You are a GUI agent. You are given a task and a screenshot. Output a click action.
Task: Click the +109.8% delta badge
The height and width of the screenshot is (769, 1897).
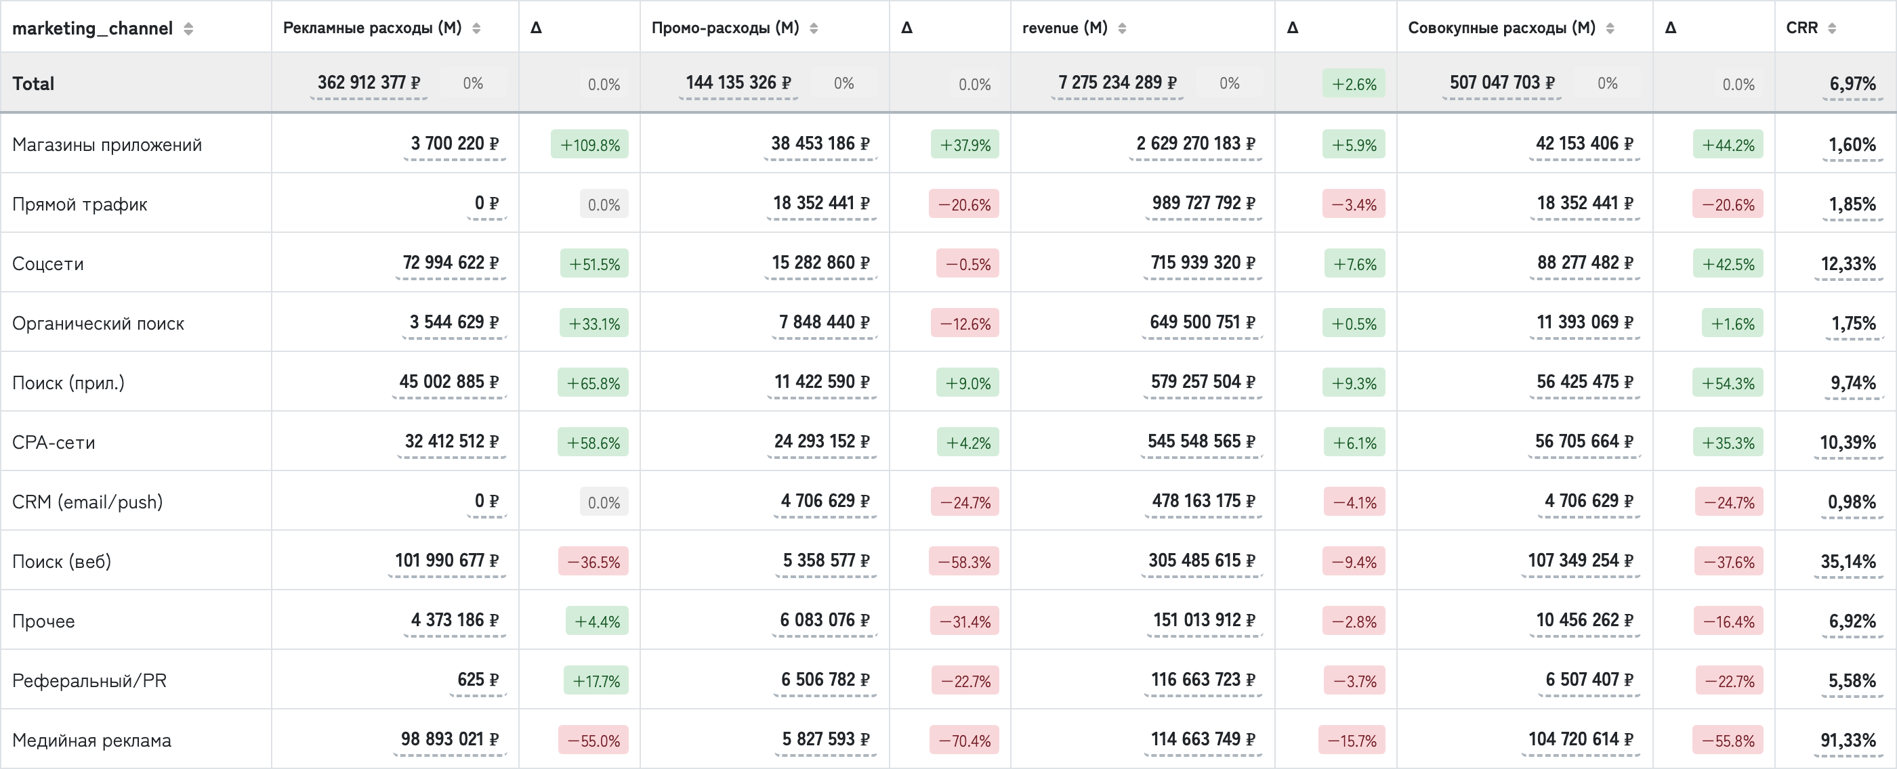click(590, 145)
